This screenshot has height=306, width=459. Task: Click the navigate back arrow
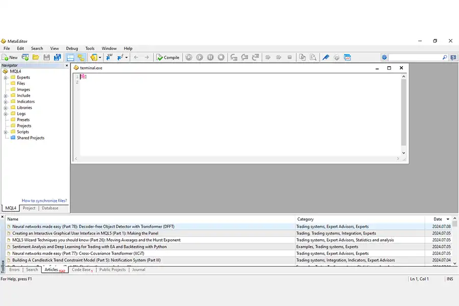click(x=136, y=58)
